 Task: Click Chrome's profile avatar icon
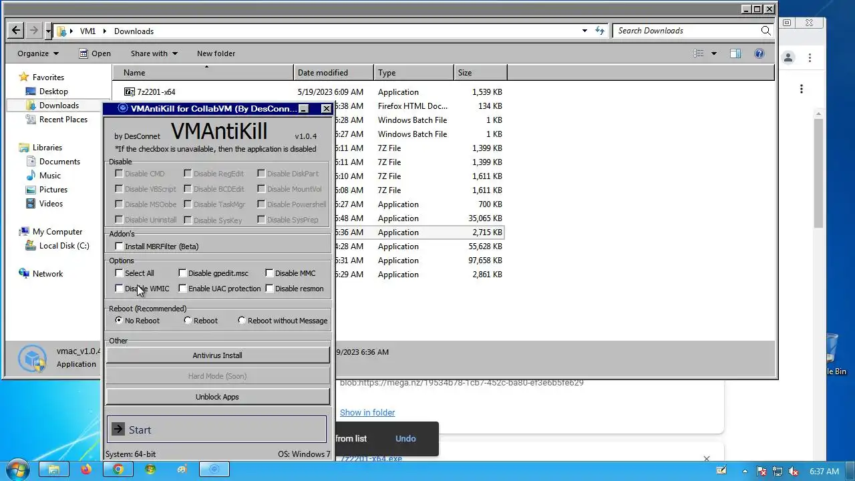[x=789, y=58]
